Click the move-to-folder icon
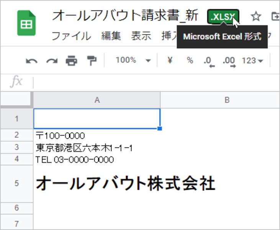Image resolution: width=280 pixels, height=230 pixels. (275, 16)
